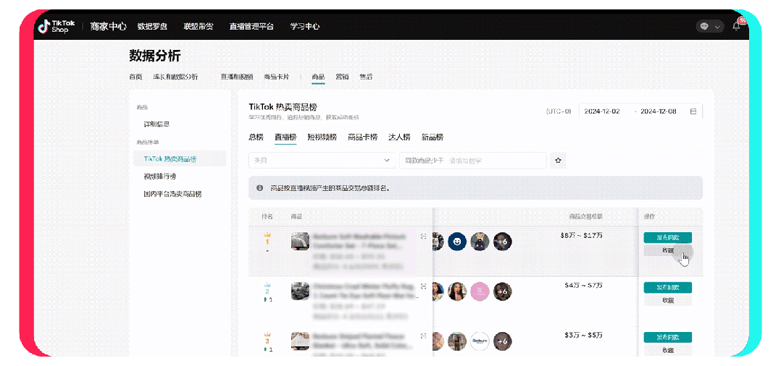This screenshot has width=781, height=366.
Task: Click 收藏 for the rank 3 product
Action: (x=667, y=350)
